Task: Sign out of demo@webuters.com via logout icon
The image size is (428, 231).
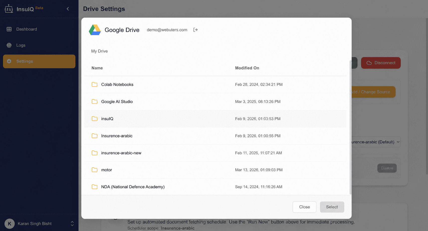Action: tap(195, 30)
